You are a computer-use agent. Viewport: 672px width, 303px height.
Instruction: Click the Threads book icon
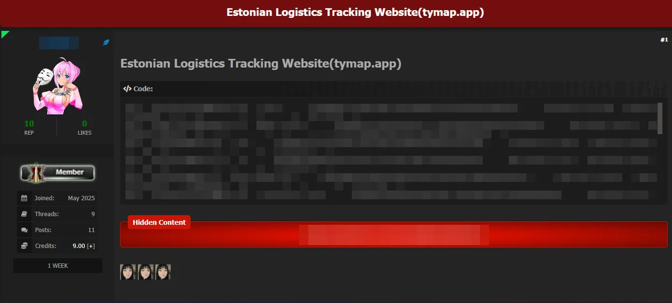24,214
